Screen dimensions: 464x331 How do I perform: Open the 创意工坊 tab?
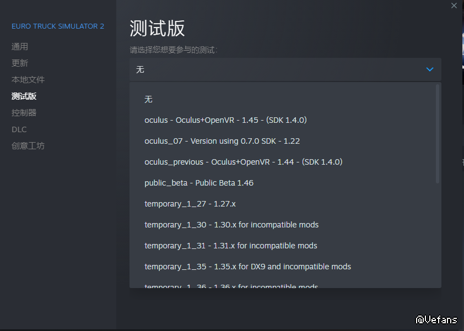click(x=28, y=146)
